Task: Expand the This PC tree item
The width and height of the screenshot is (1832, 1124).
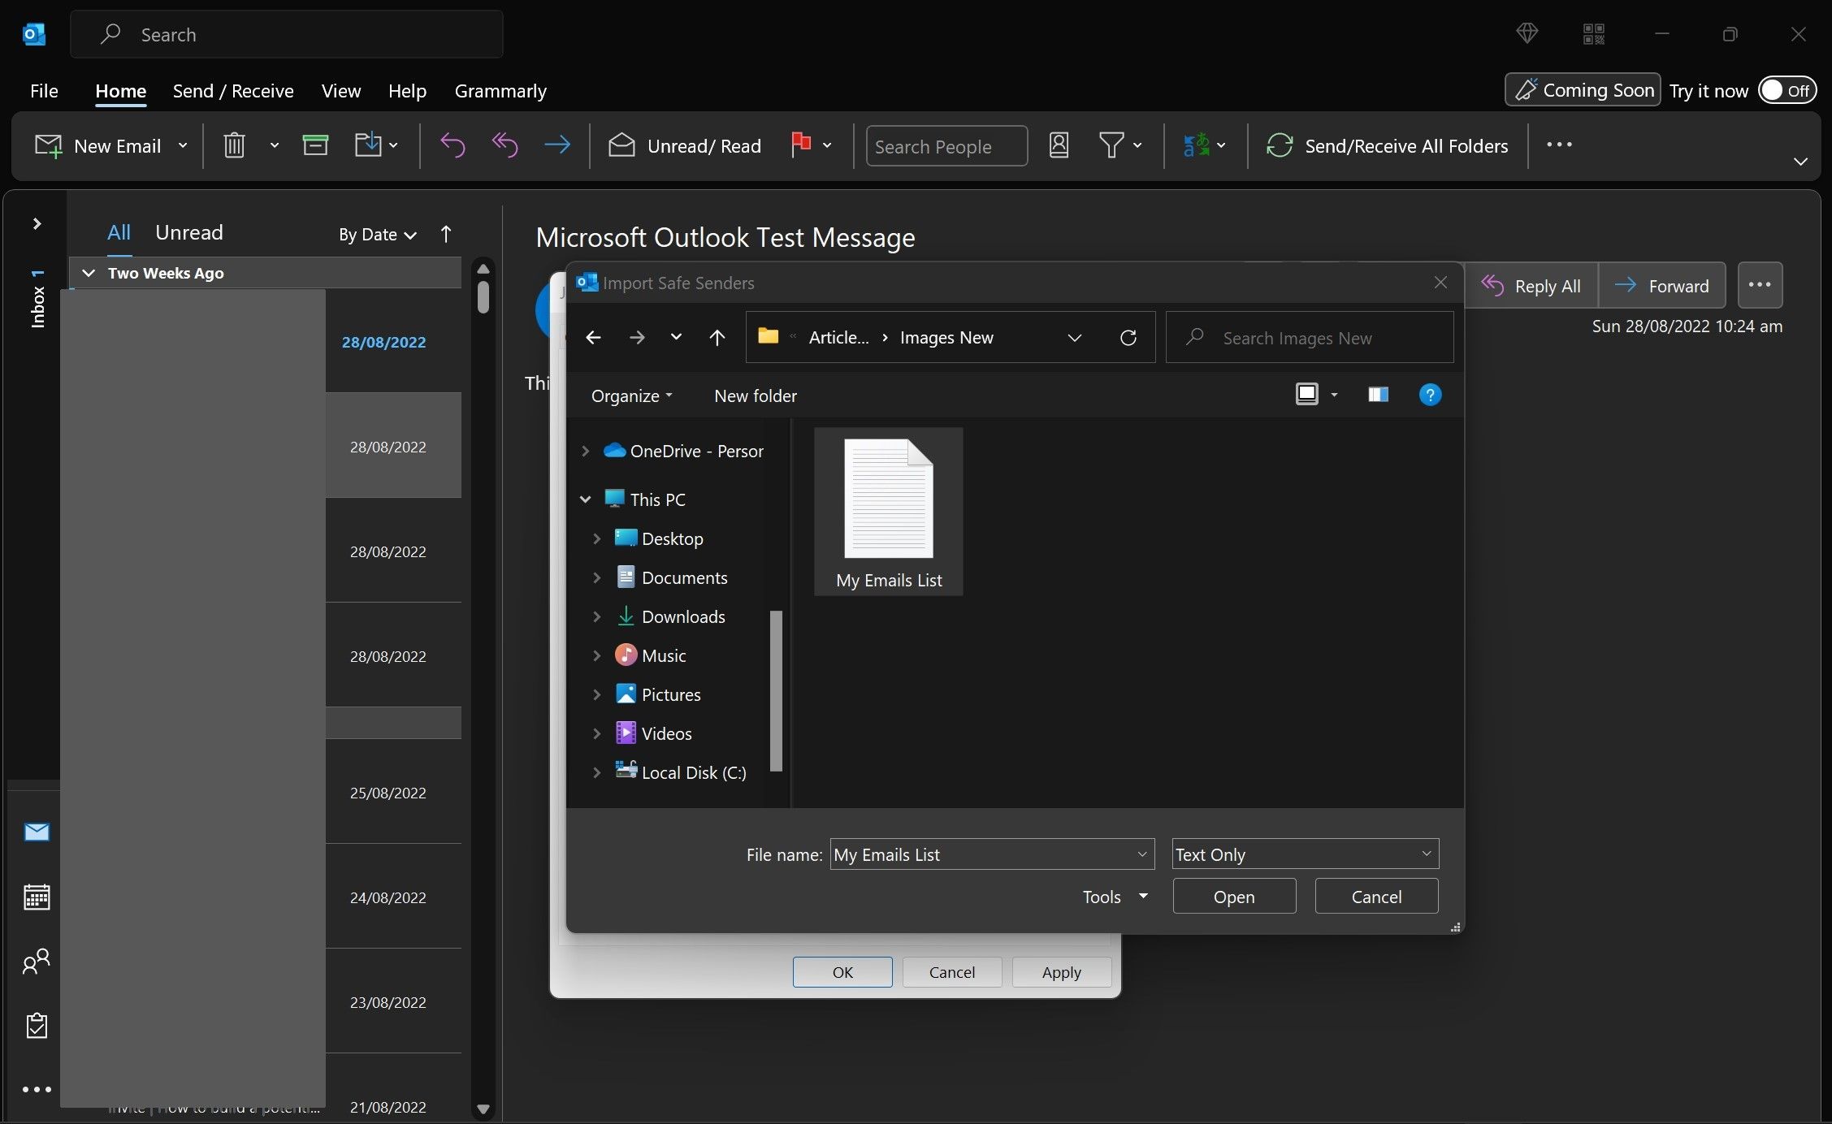Action: pyautogui.click(x=587, y=499)
